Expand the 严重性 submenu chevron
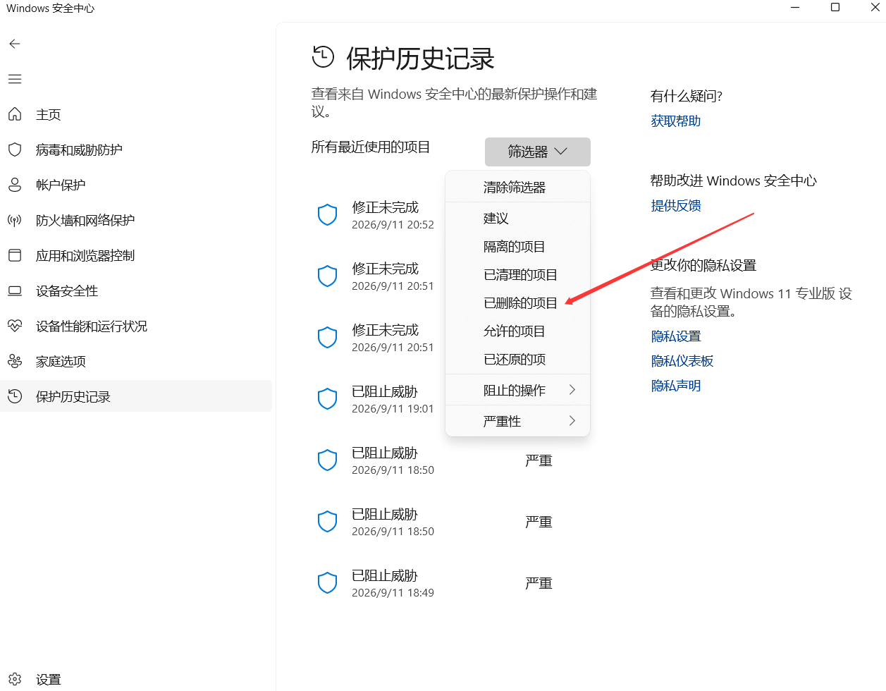 tap(572, 421)
